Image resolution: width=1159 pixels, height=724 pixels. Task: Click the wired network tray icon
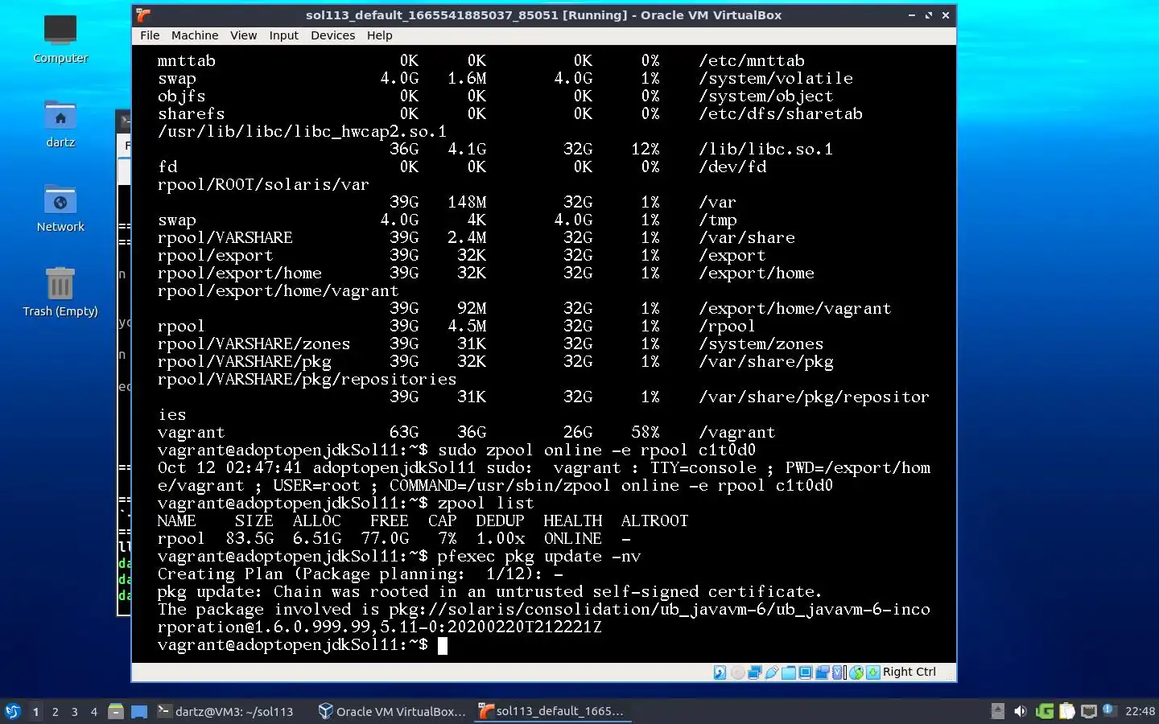click(x=1089, y=711)
